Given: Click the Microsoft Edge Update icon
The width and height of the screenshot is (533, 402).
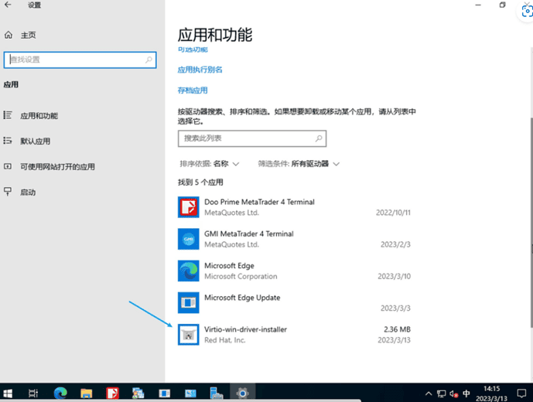Looking at the screenshot, I should click(188, 302).
